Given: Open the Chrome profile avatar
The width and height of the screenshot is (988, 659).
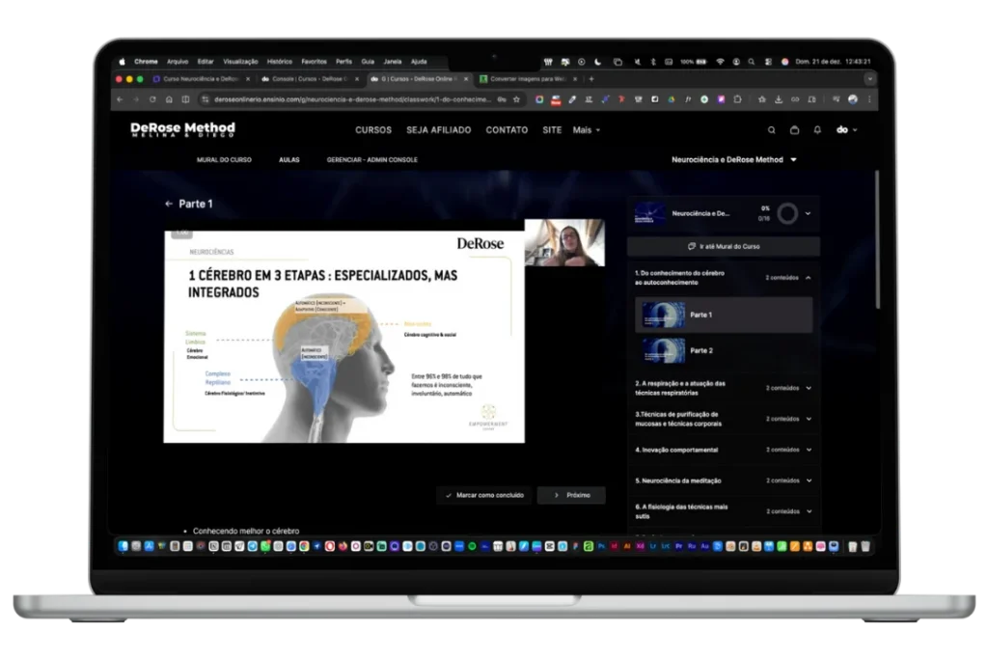Looking at the screenshot, I should pos(853,99).
